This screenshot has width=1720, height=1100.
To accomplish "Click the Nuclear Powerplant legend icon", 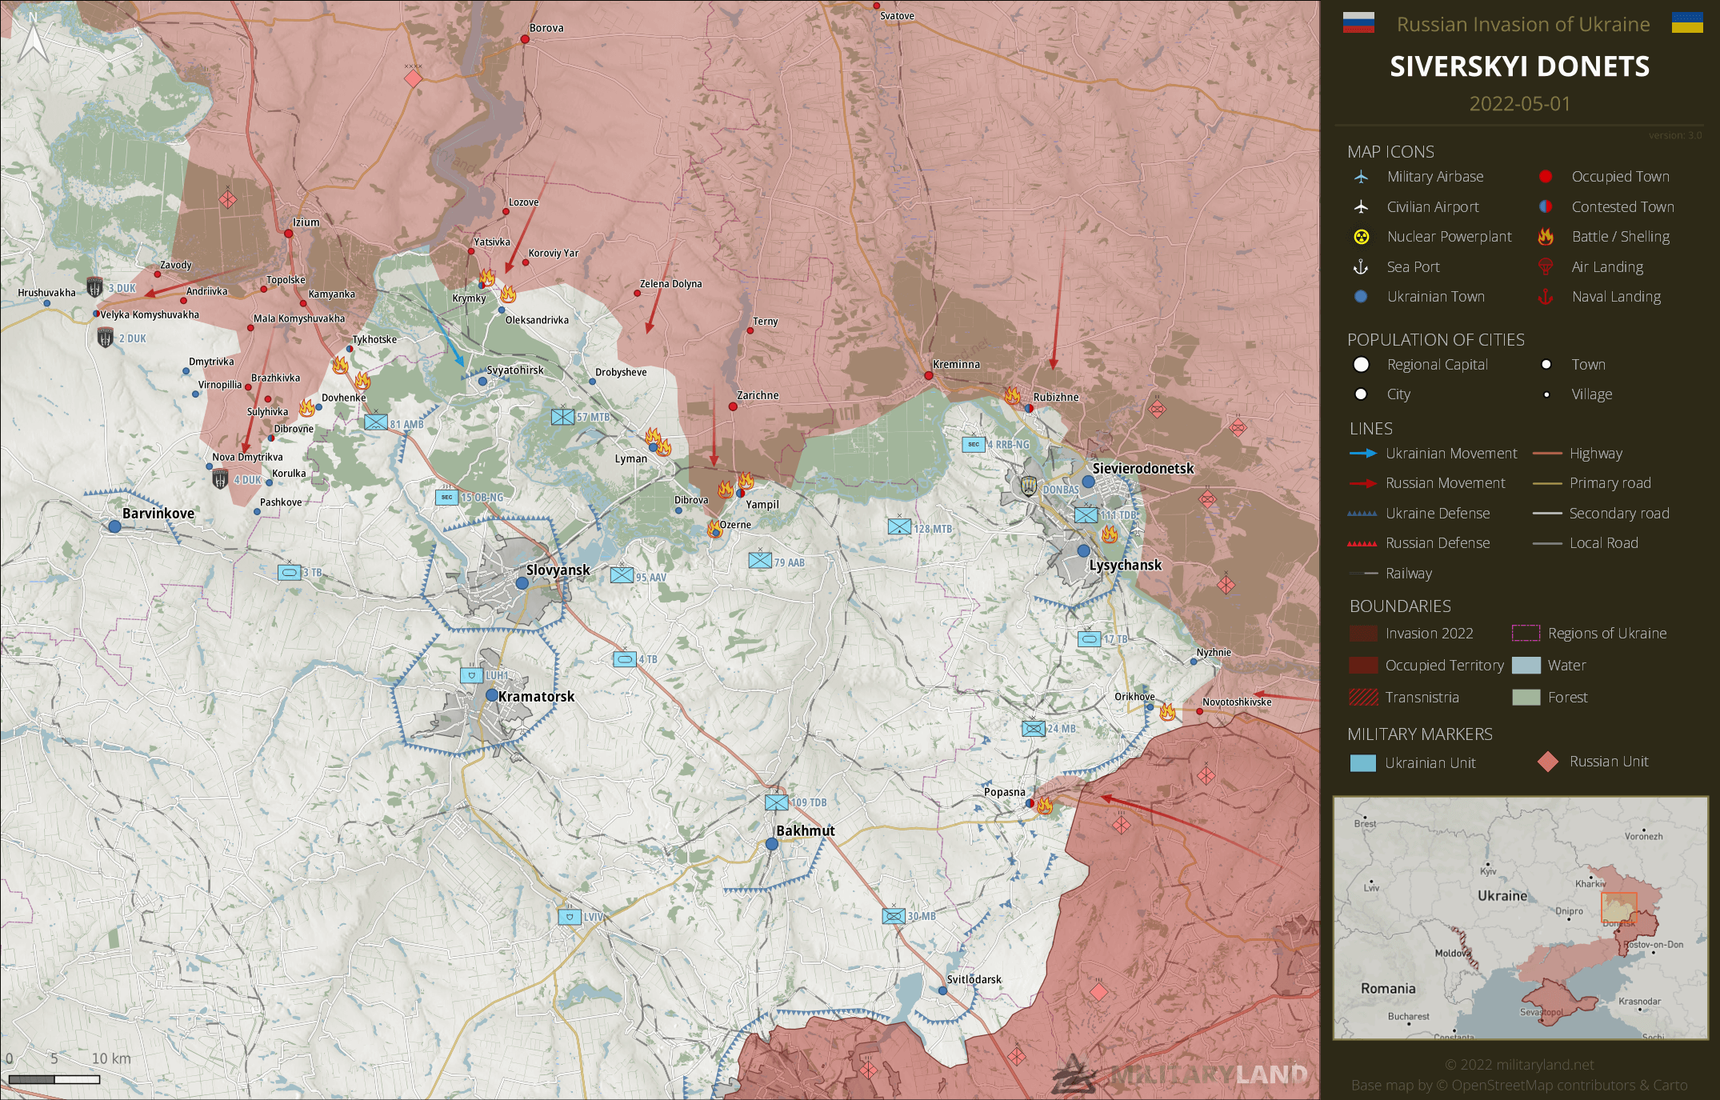I will point(1361,237).
